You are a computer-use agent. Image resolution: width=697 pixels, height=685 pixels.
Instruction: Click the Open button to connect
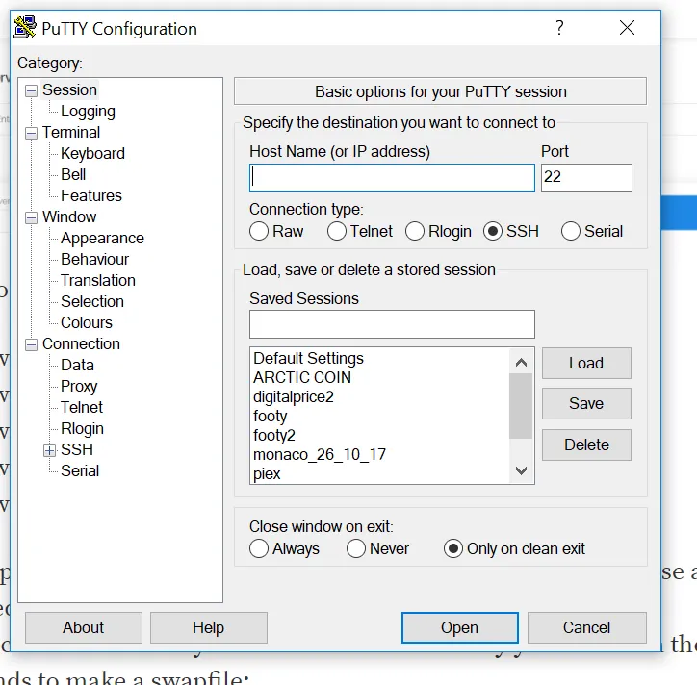tap(459, 627)
